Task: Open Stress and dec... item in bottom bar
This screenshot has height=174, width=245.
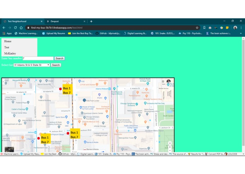Action: click(x=160, y=154)
